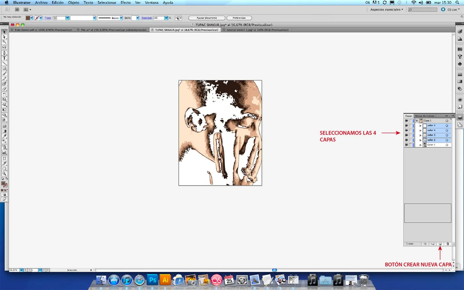This screenshot has height=290, width=464.
Task: Select the Hand tool
Action: pyautogui.click(x=4, y=168)
